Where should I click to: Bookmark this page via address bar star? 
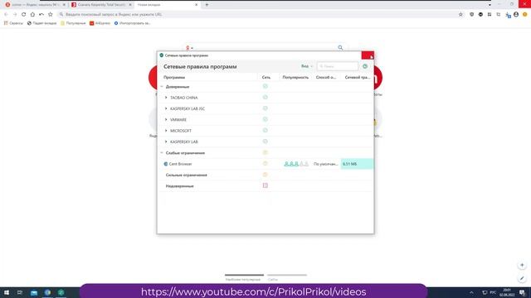[x=460, y=15]
